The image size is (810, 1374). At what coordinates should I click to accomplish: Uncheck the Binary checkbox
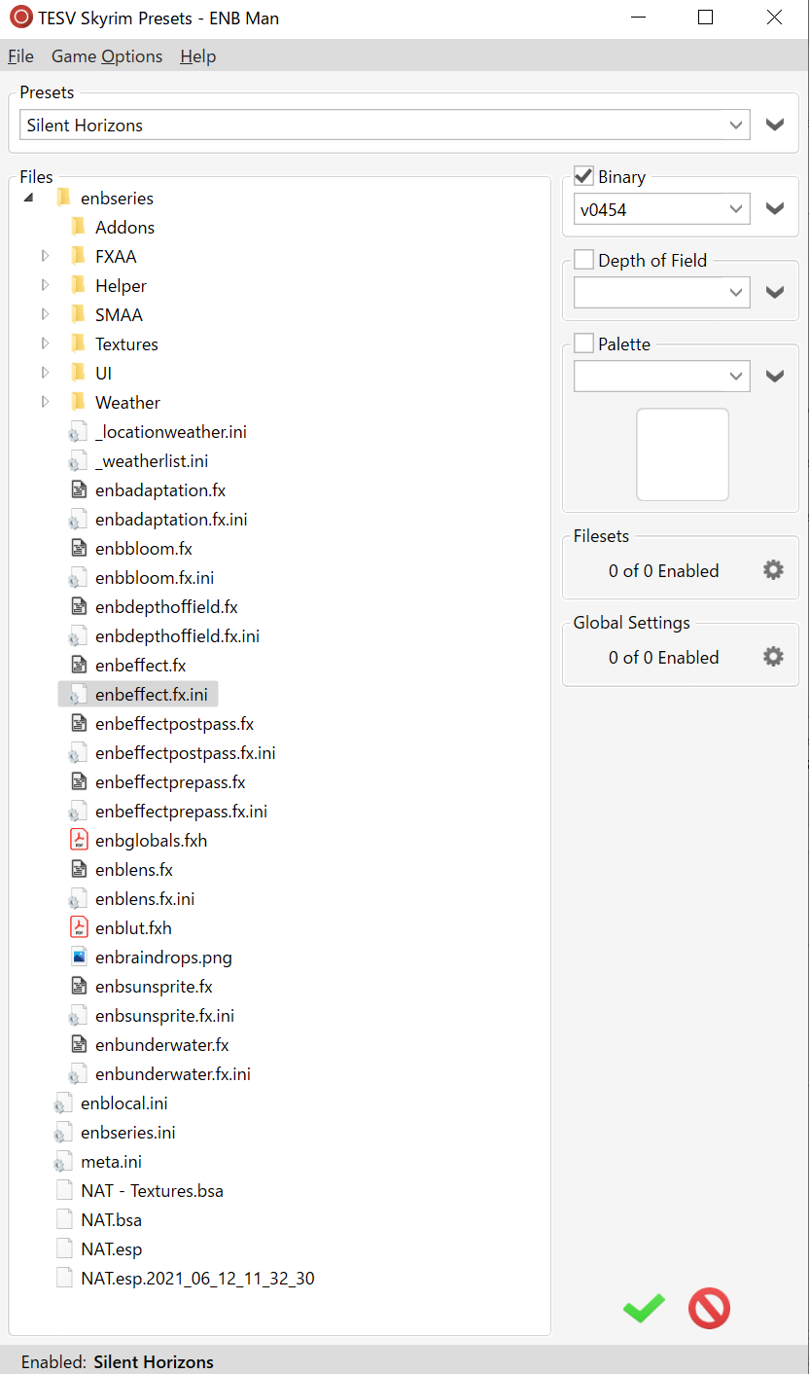pyautogui.click(x=583, y=176)
